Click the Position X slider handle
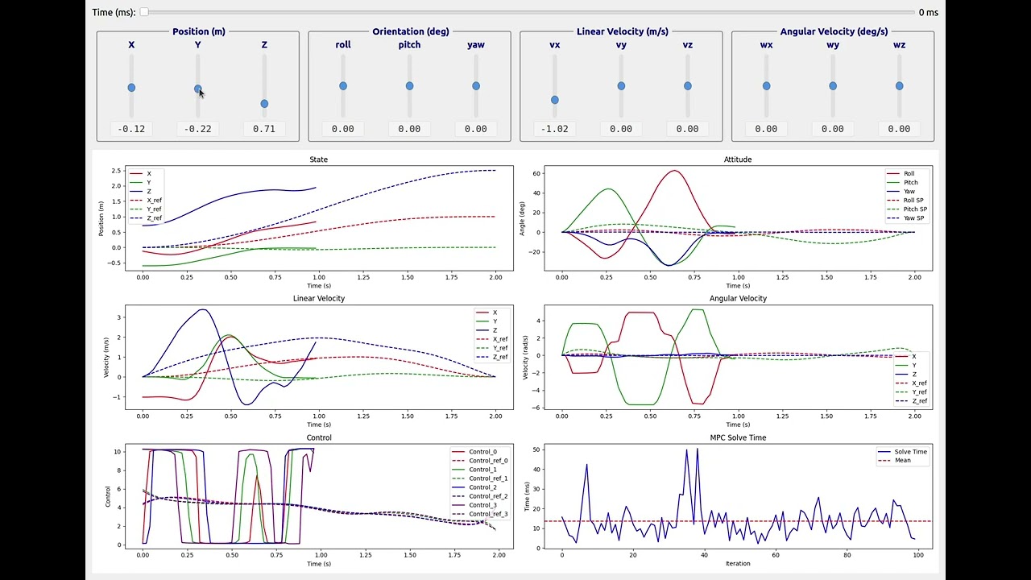This screenshot has height=580, width=1031. 131,87
